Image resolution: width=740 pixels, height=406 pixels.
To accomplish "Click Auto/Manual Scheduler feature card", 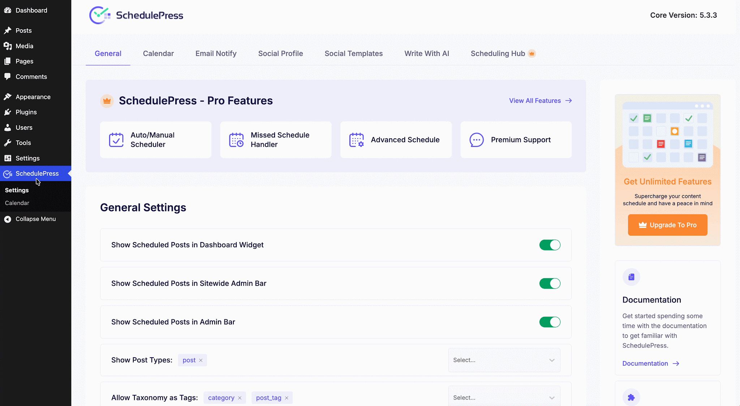I will [x=156, y=140].
